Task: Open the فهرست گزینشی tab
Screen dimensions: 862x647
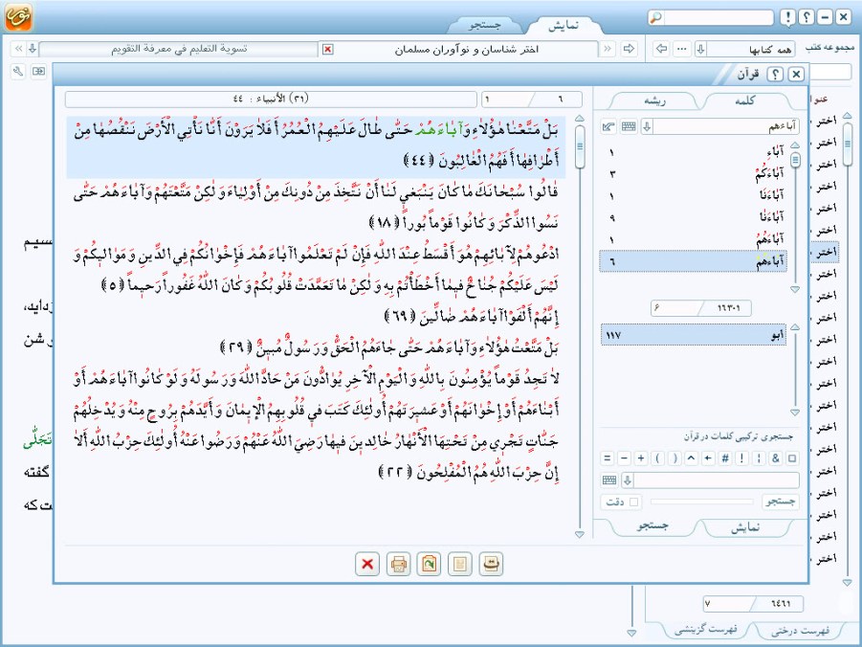Action: 706,631
